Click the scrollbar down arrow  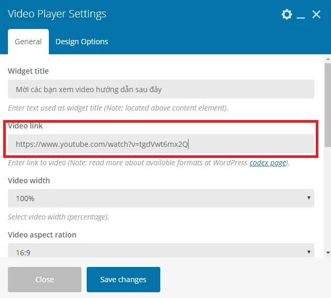pos(328,253)
